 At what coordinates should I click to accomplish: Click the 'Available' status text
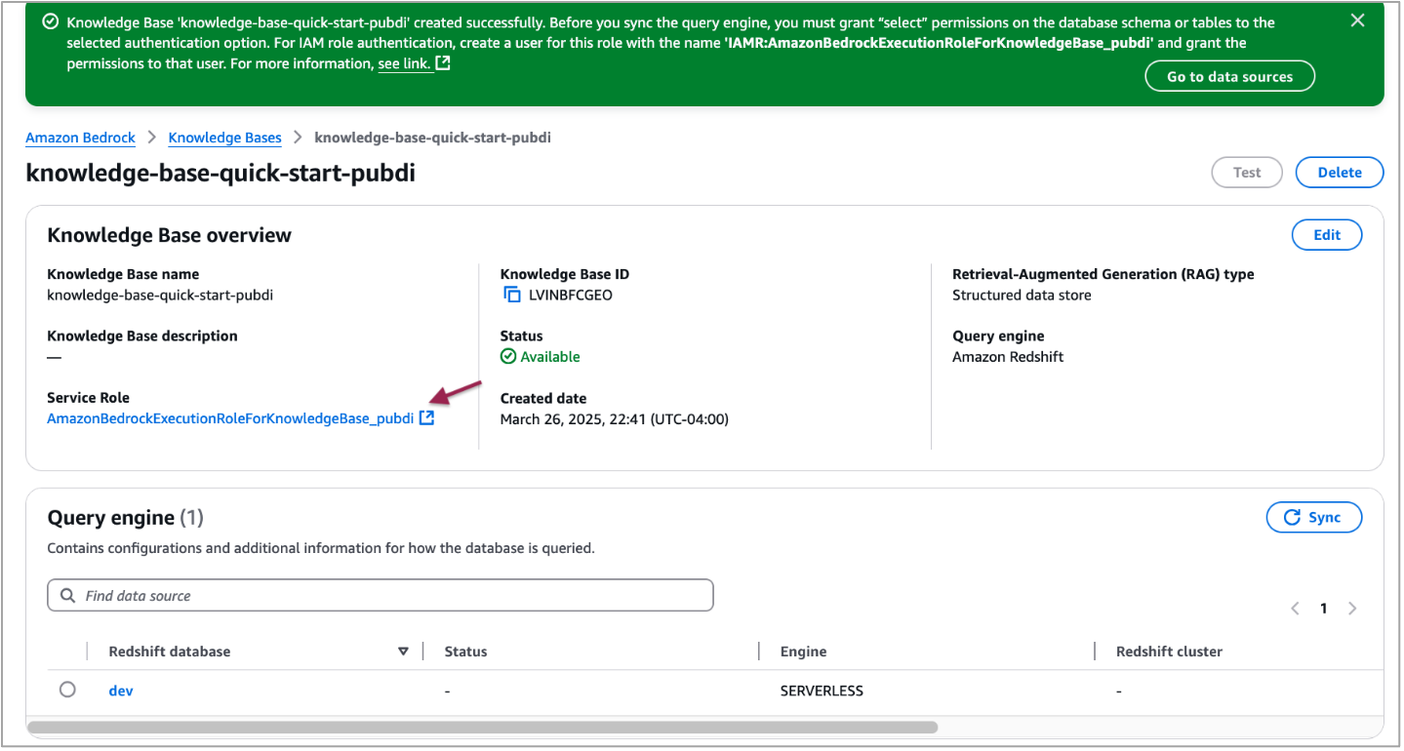click(550, 357)
